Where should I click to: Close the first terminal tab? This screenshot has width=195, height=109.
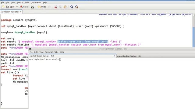pos(115,56)
